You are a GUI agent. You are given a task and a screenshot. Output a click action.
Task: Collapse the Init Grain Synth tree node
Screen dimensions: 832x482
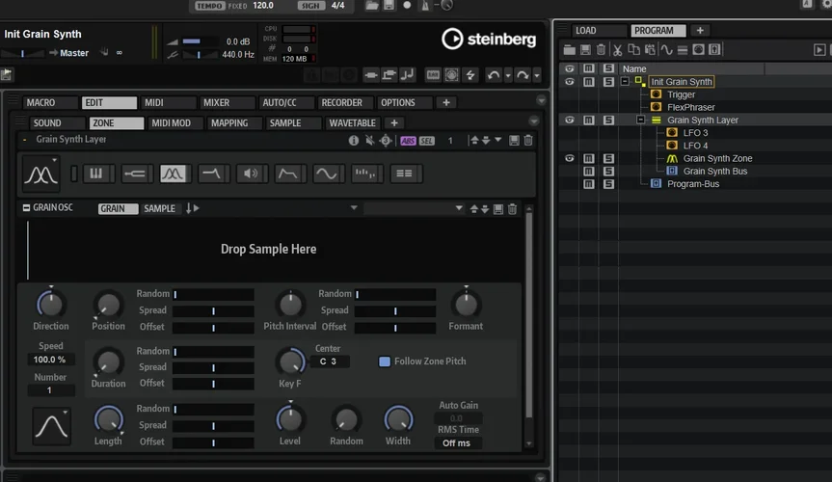coord(625,82)
